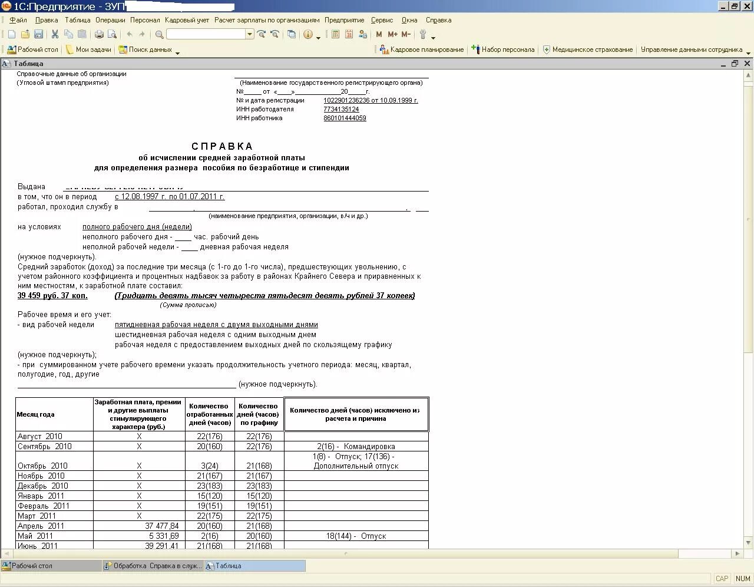Switch to Рабочий стол window tab

51,566
